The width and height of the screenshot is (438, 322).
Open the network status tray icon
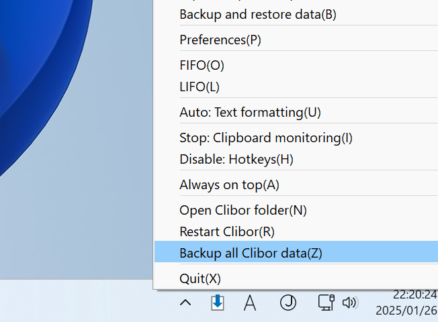point(326,303)
